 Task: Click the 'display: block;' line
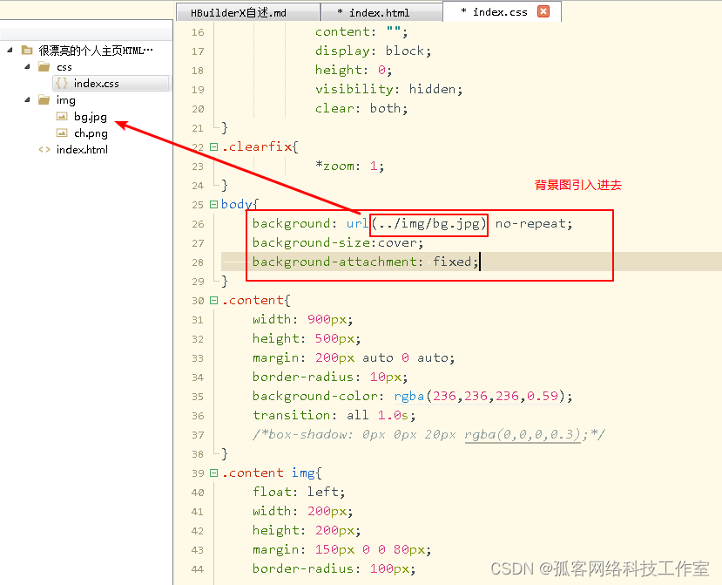[374, 51]
